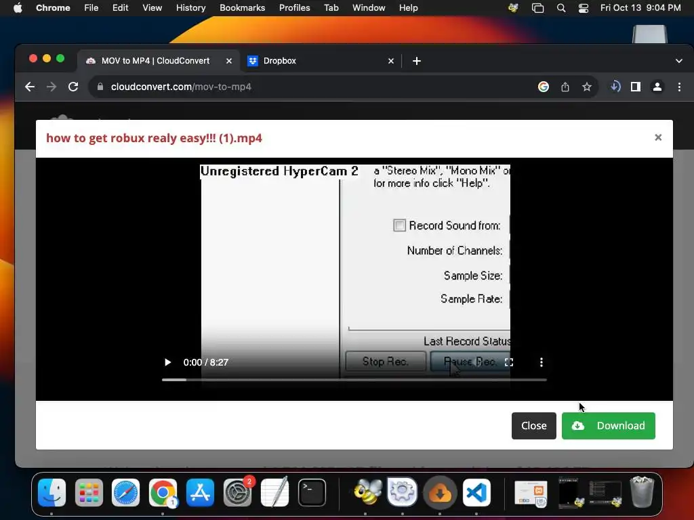Screen dimensions: 694x520
Task: Open Control Center in menu bar
Action: [584, 7]
